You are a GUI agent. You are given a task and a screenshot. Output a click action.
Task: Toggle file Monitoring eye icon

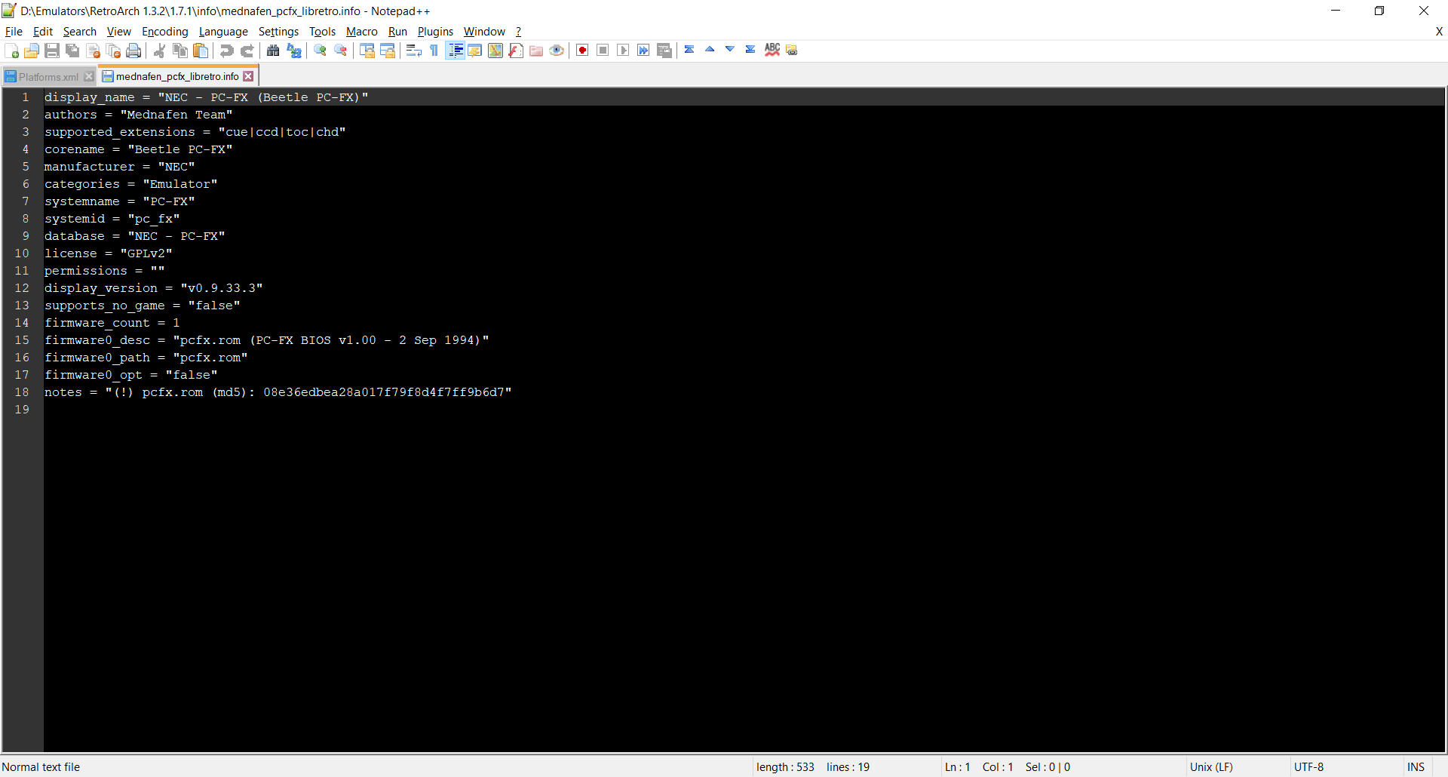click(557, 51)
